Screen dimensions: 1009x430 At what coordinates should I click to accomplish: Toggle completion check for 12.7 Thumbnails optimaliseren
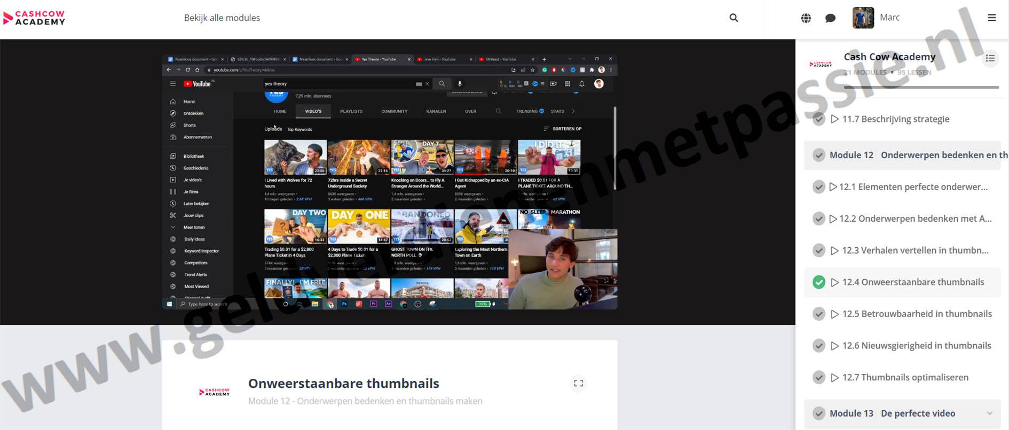[818, 378]
